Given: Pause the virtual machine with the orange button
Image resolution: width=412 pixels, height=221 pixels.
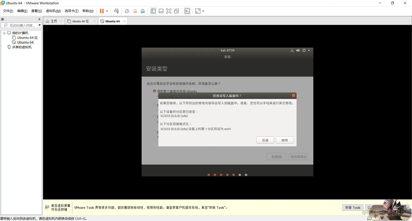Looking at the screenshot, I should click(102, 11).
